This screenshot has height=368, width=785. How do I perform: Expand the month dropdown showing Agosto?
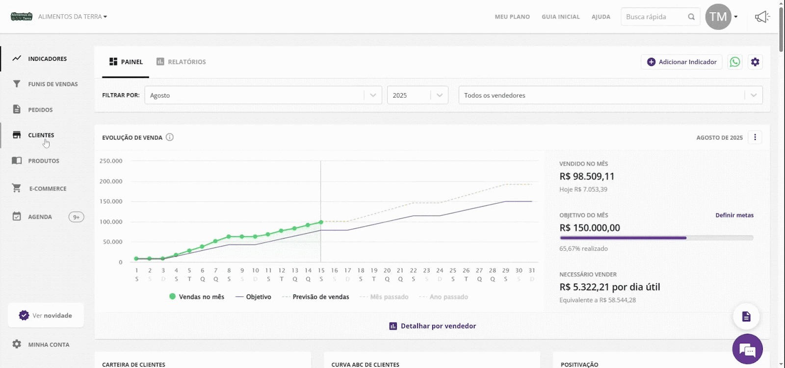click(x=373, y=95)
